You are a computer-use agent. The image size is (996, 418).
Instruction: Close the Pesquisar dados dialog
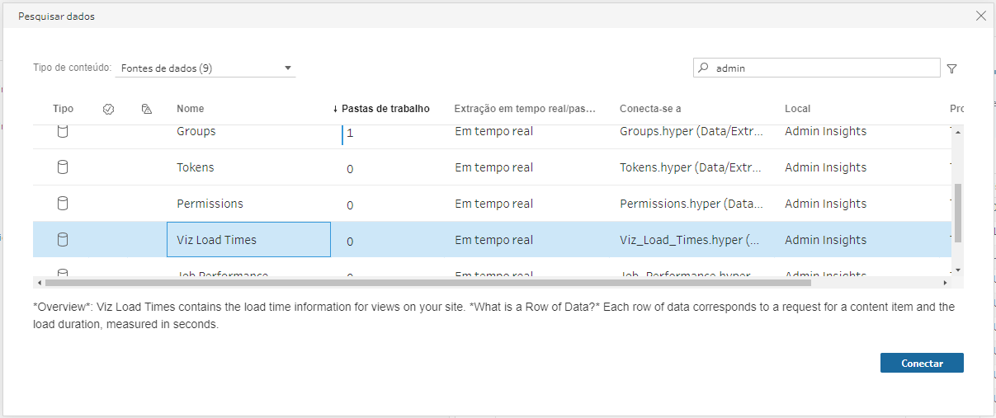point(980,16)
